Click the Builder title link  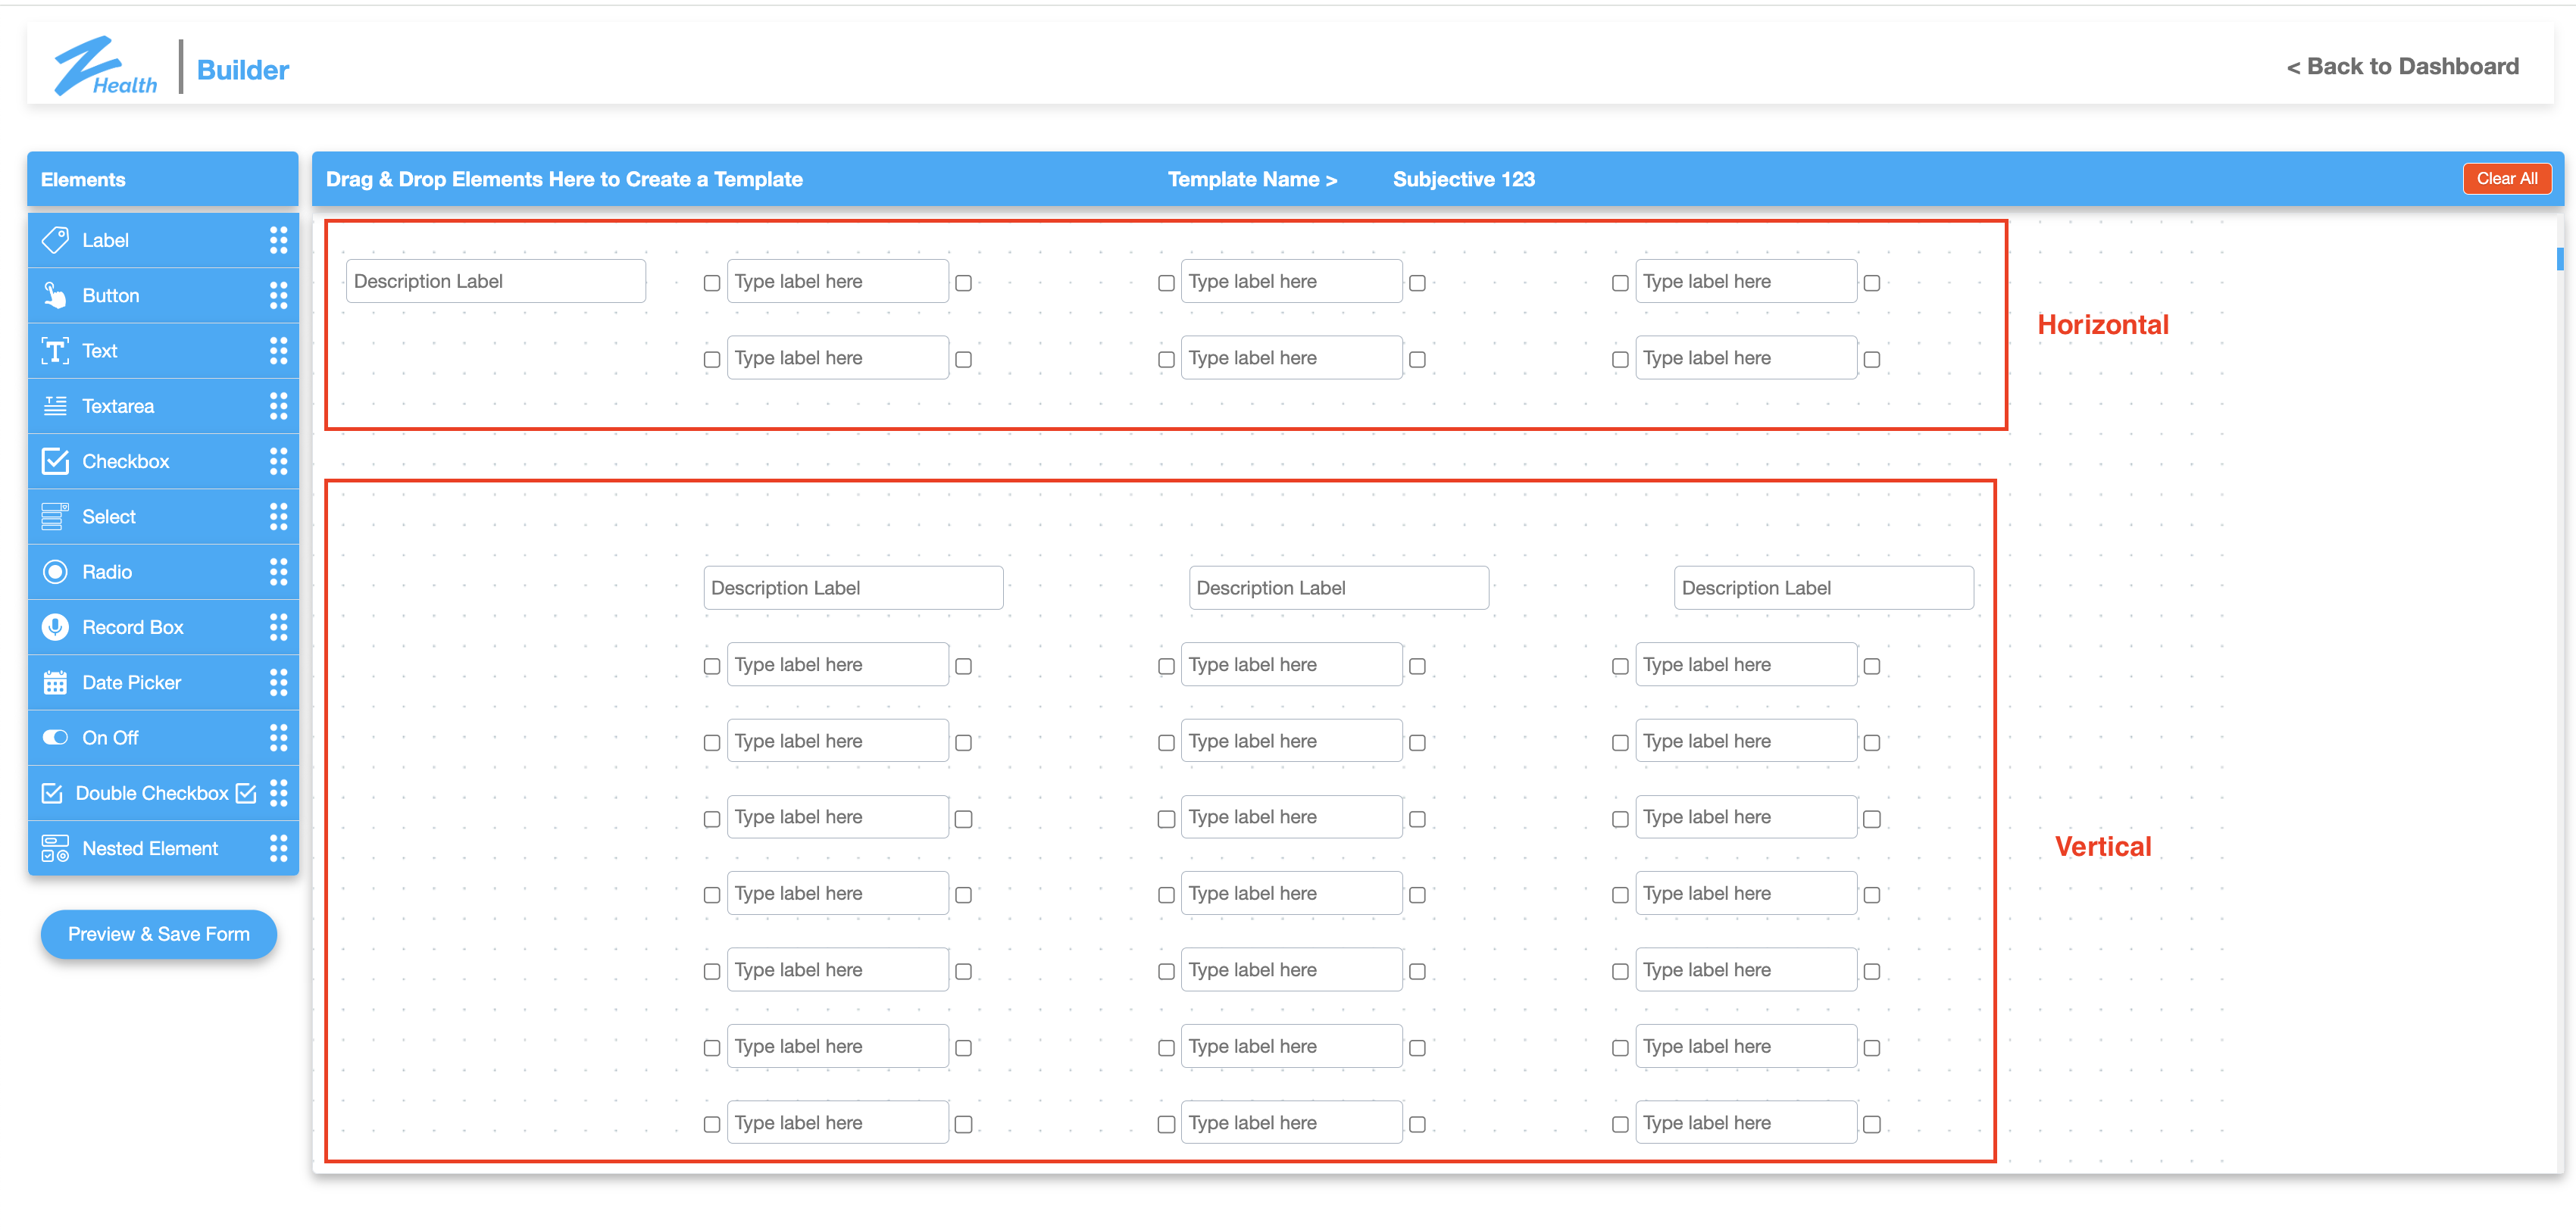pyautogui.click(x=243, y=70)
